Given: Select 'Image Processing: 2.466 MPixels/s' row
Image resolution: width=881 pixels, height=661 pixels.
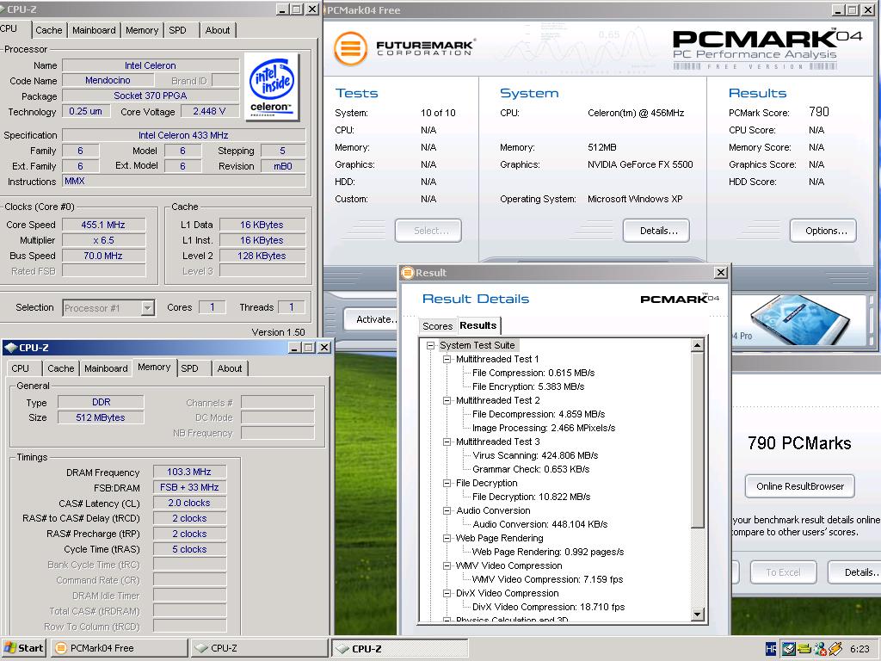Looking at the screenshot, I should point(544,428).
